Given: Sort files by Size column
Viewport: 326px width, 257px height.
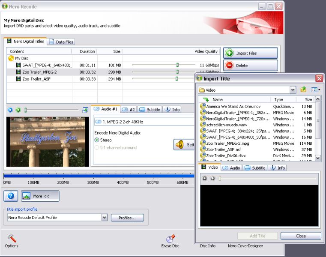Looking at the screenshot, I should pos(305,100).
